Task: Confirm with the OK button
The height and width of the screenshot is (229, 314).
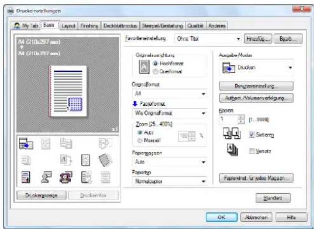Action: (221, 217)
